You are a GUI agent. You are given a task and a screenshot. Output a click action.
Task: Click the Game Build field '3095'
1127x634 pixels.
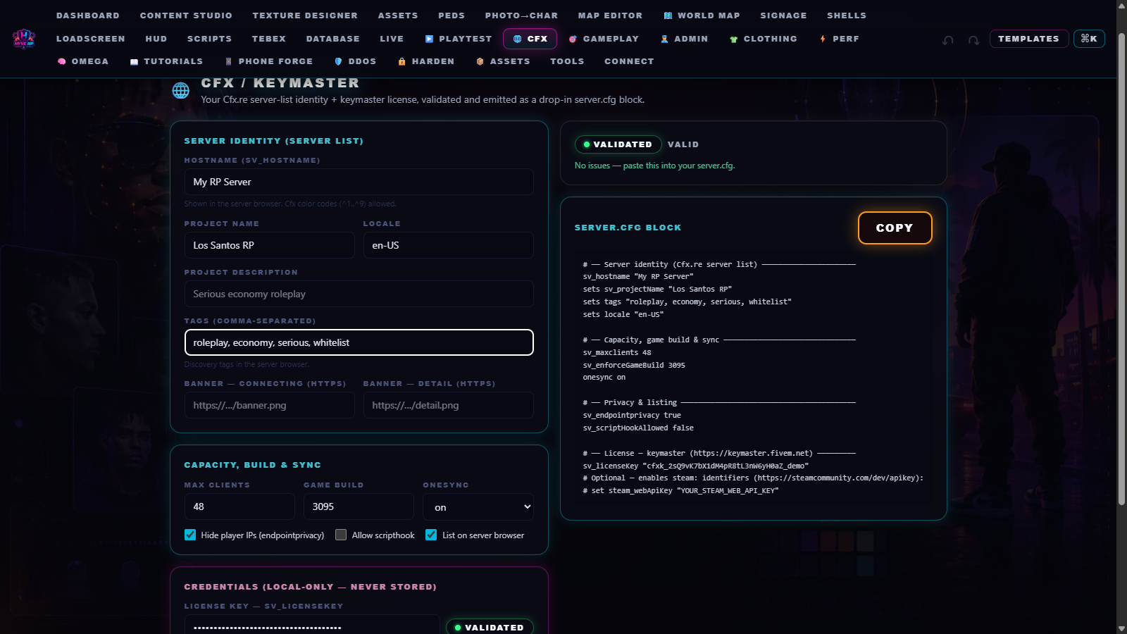click(x=359, y=506)
